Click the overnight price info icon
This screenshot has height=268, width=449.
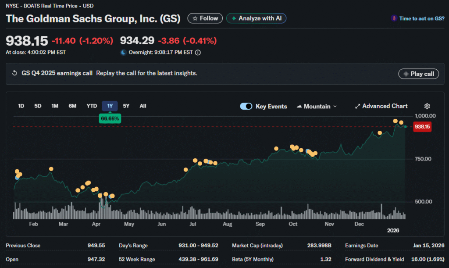tap(198, 53)
